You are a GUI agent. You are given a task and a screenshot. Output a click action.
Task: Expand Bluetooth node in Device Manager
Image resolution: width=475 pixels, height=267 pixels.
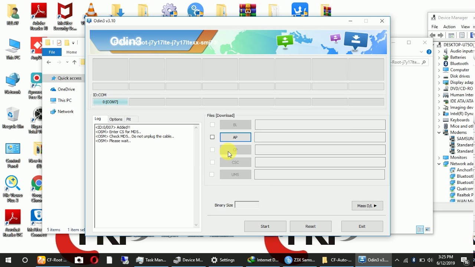(439, 64)
